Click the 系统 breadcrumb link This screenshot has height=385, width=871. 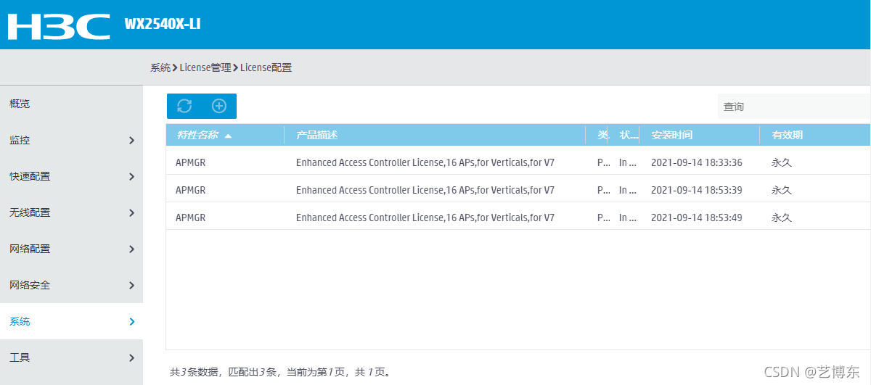(x=160, y=67)
